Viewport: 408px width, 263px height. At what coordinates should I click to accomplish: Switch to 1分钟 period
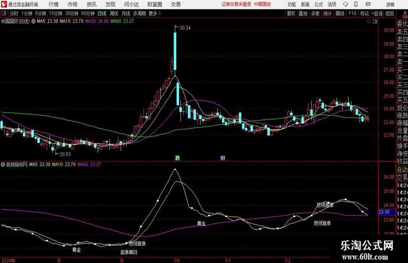tap(26, 13)
